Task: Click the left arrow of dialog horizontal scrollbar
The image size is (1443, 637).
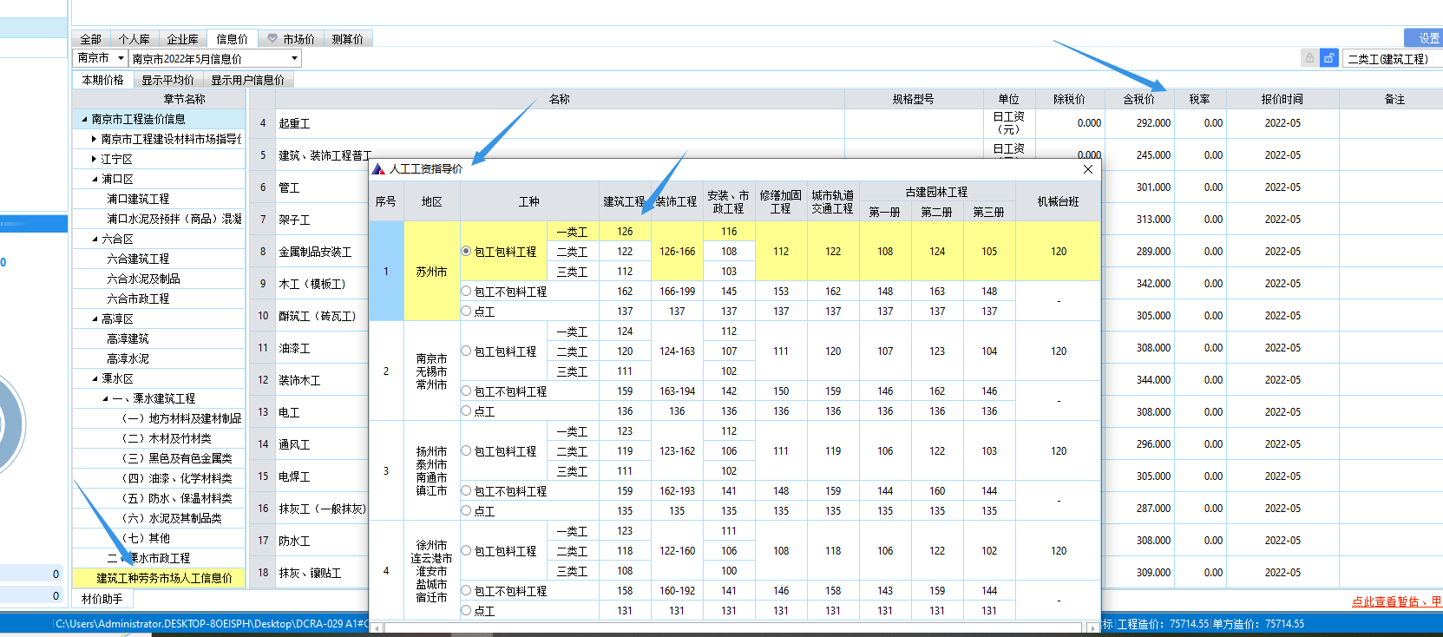Action: point(377,627)
